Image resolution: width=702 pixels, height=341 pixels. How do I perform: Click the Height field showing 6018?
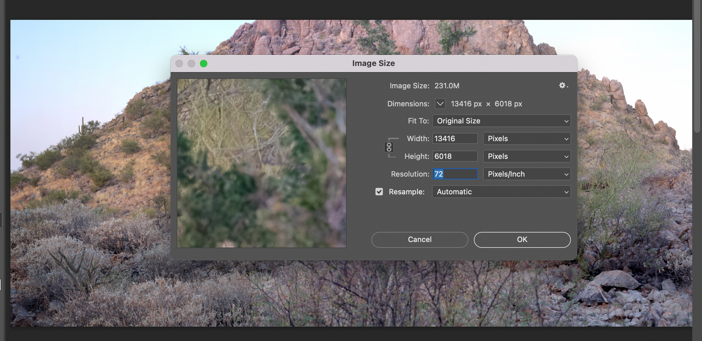point(455,156)
